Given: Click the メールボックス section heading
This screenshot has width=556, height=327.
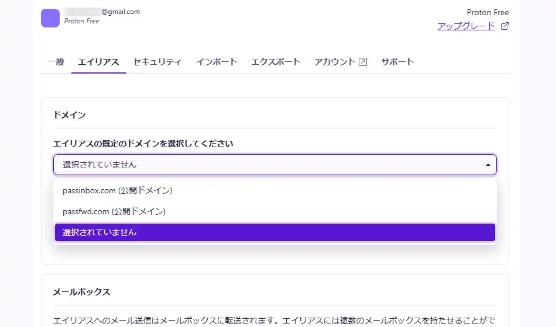Looking at the screenshot, I should [81, 291].
